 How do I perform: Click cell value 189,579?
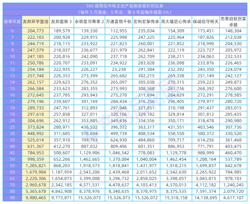[61, 31]
